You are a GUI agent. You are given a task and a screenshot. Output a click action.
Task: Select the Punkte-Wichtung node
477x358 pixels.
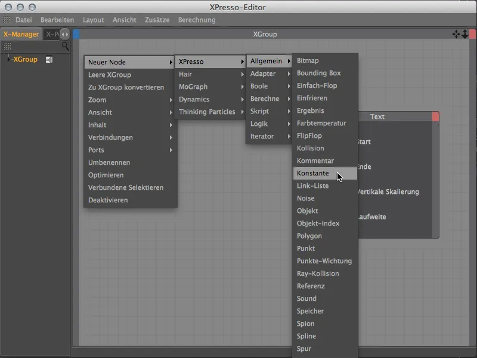tap(325, 261)
